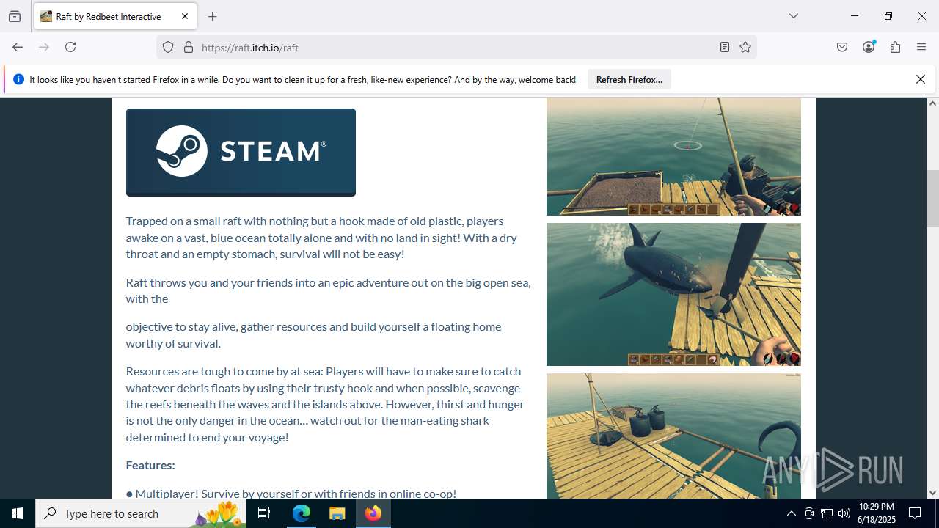This screenshot has width=939, height=528.
Task: Click scrollbar down arrow
Action: 932,493
